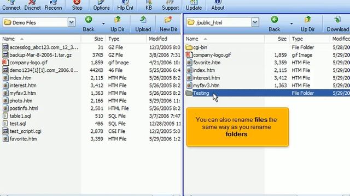The height and width of the screenshot is (196, 350).
Task: Sort local files by Type column
Action: [x=126, y=39]
